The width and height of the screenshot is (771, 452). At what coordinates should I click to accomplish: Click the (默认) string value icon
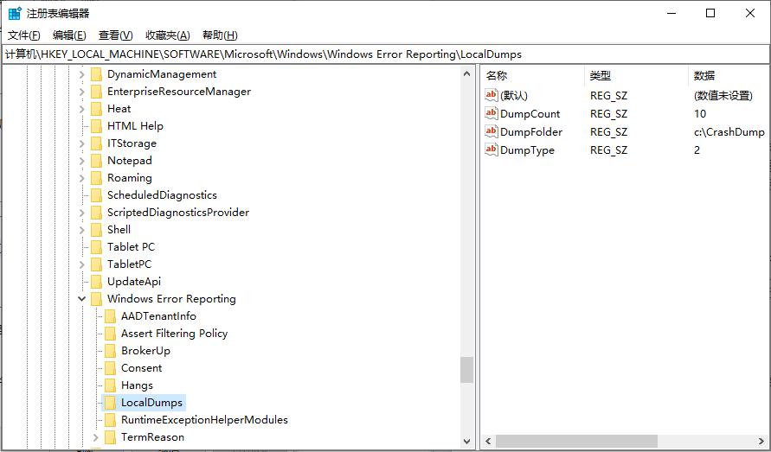tap(492, 95)
